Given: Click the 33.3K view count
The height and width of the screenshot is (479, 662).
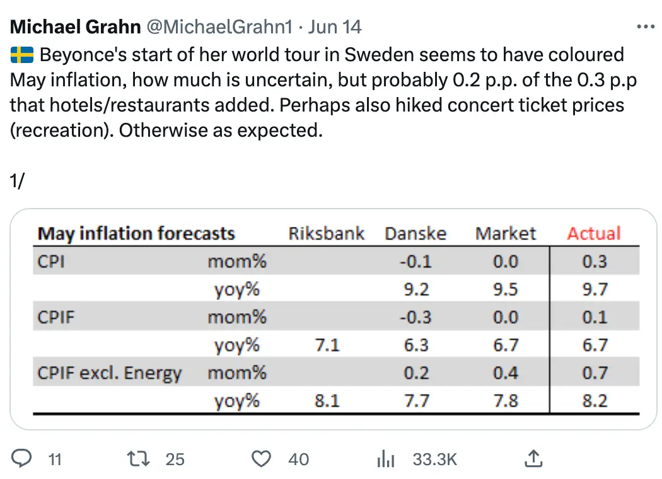Looking at the screenshot, I should tap(434, 459).
